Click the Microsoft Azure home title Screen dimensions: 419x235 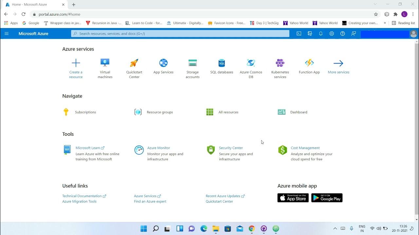tap(33, 34)
